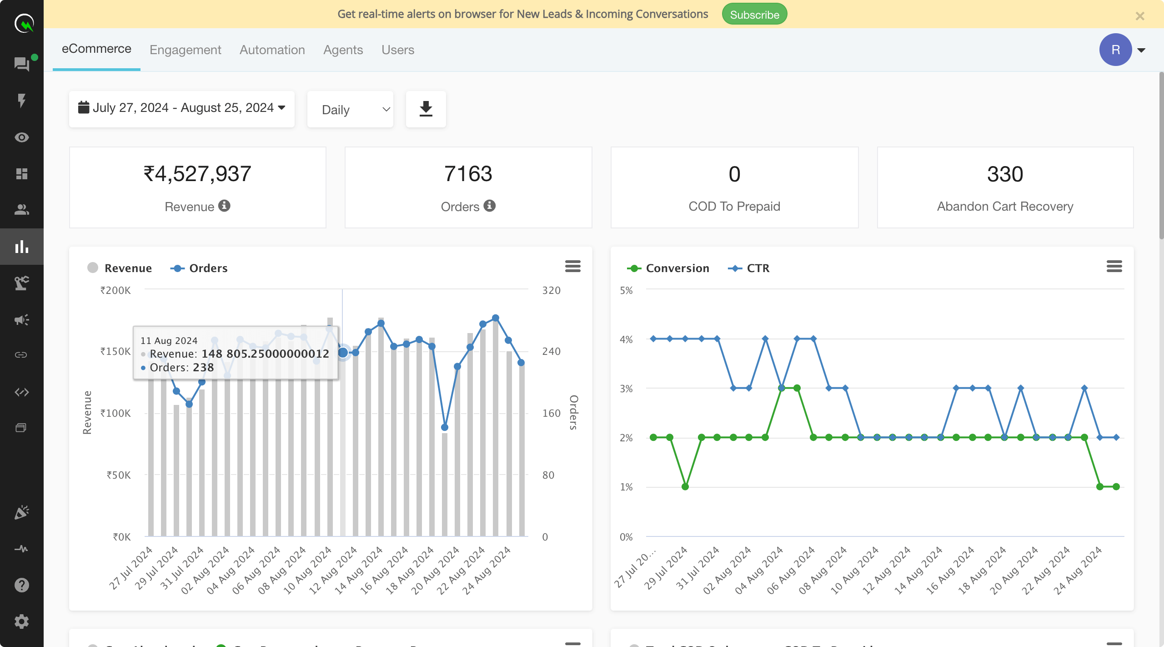Image resolution: width=1164 pixels, height=647 pixels.
Task: Download report with the download icon
Action: [426, 109]
